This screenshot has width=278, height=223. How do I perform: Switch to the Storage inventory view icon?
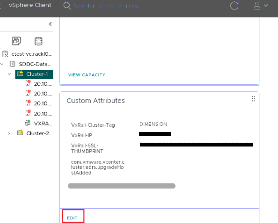[x=38, y=41]
